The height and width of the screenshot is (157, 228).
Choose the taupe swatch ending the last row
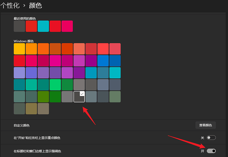[x=43, y=109]
